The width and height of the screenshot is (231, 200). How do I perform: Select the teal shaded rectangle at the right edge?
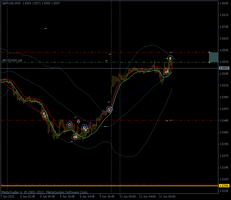[x=213, y=57]
